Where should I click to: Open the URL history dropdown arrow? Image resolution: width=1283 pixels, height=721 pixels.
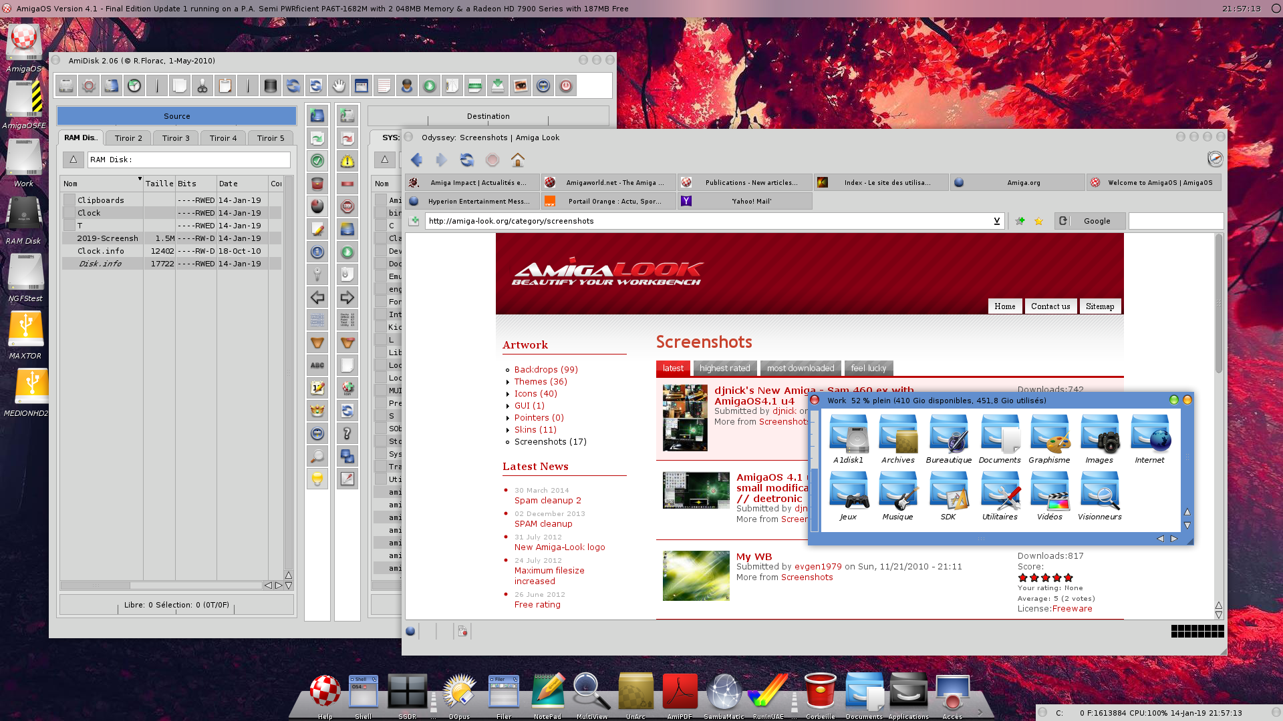[x=996, y=221]
